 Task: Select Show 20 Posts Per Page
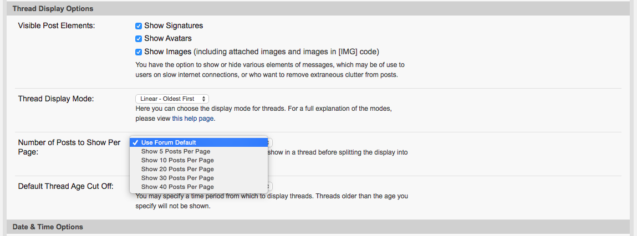coord(198,170)
